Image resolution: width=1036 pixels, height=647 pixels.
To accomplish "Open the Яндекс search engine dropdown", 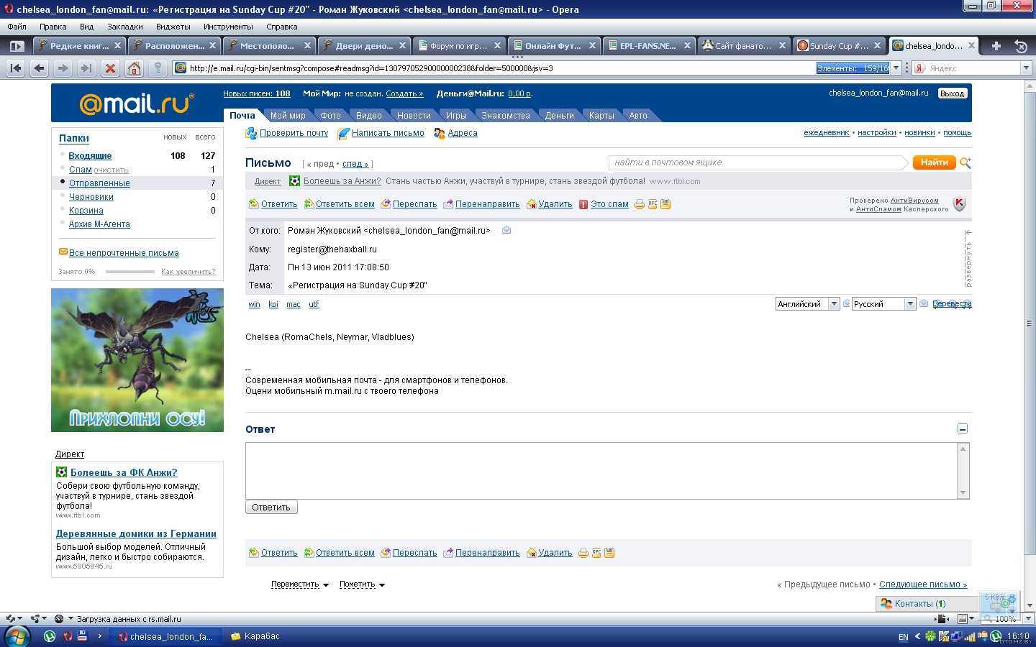I will pyautogui.click(x=1026, y=68).
